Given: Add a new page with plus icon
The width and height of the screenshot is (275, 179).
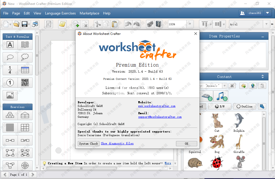Looking at the screenshot, I should [76, 24].
